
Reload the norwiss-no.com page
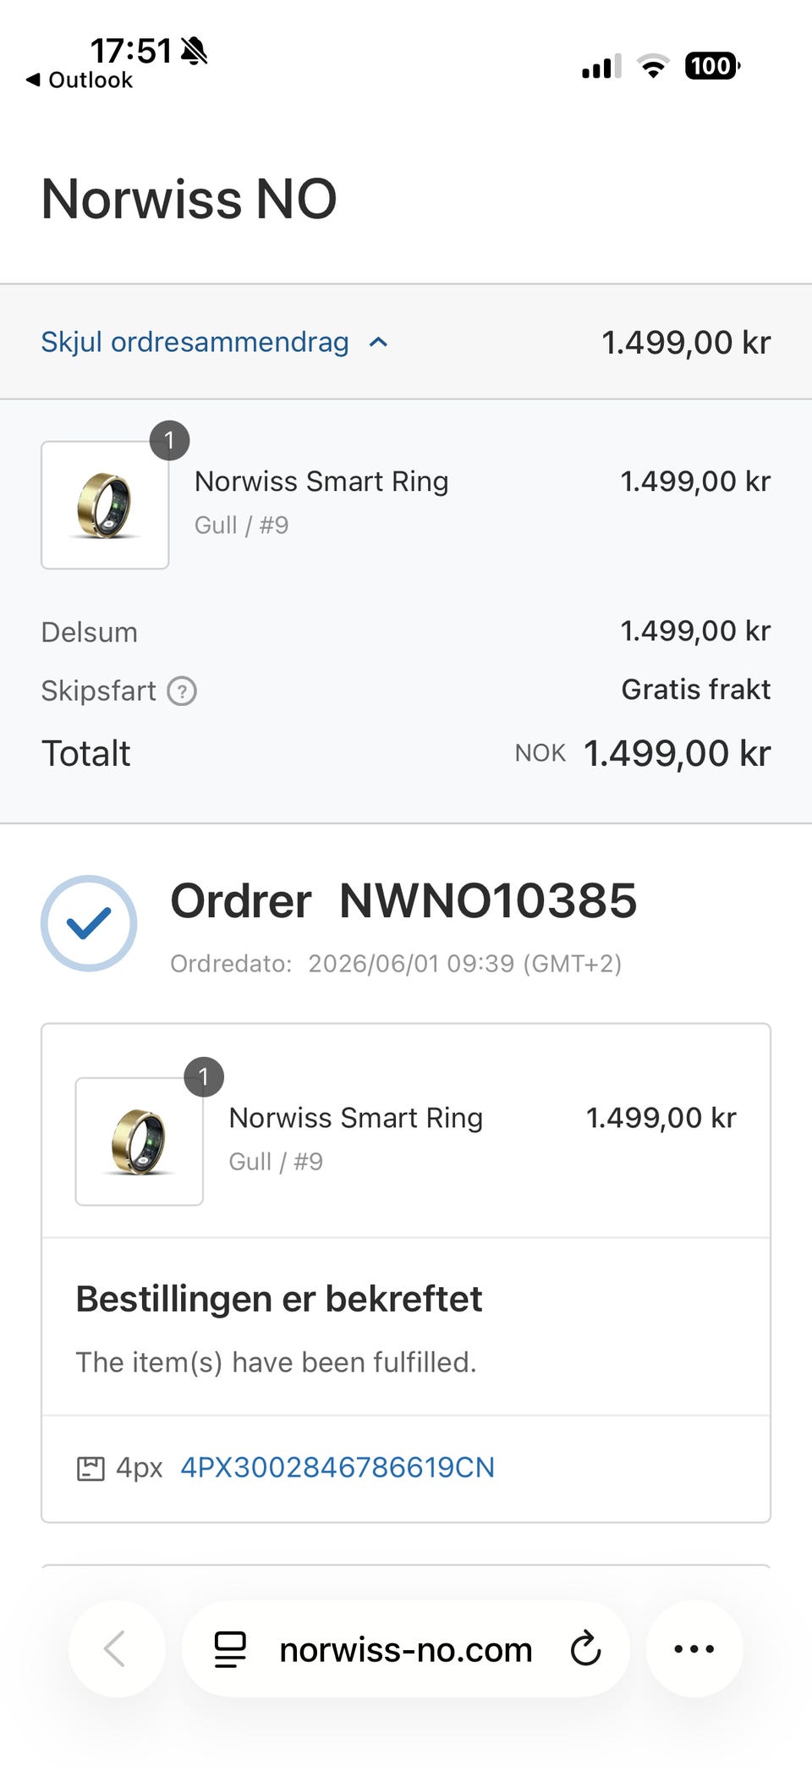tap(584, 1648)
